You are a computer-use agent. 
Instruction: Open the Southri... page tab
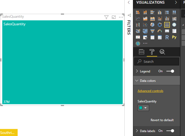click(x=9, y=132)
